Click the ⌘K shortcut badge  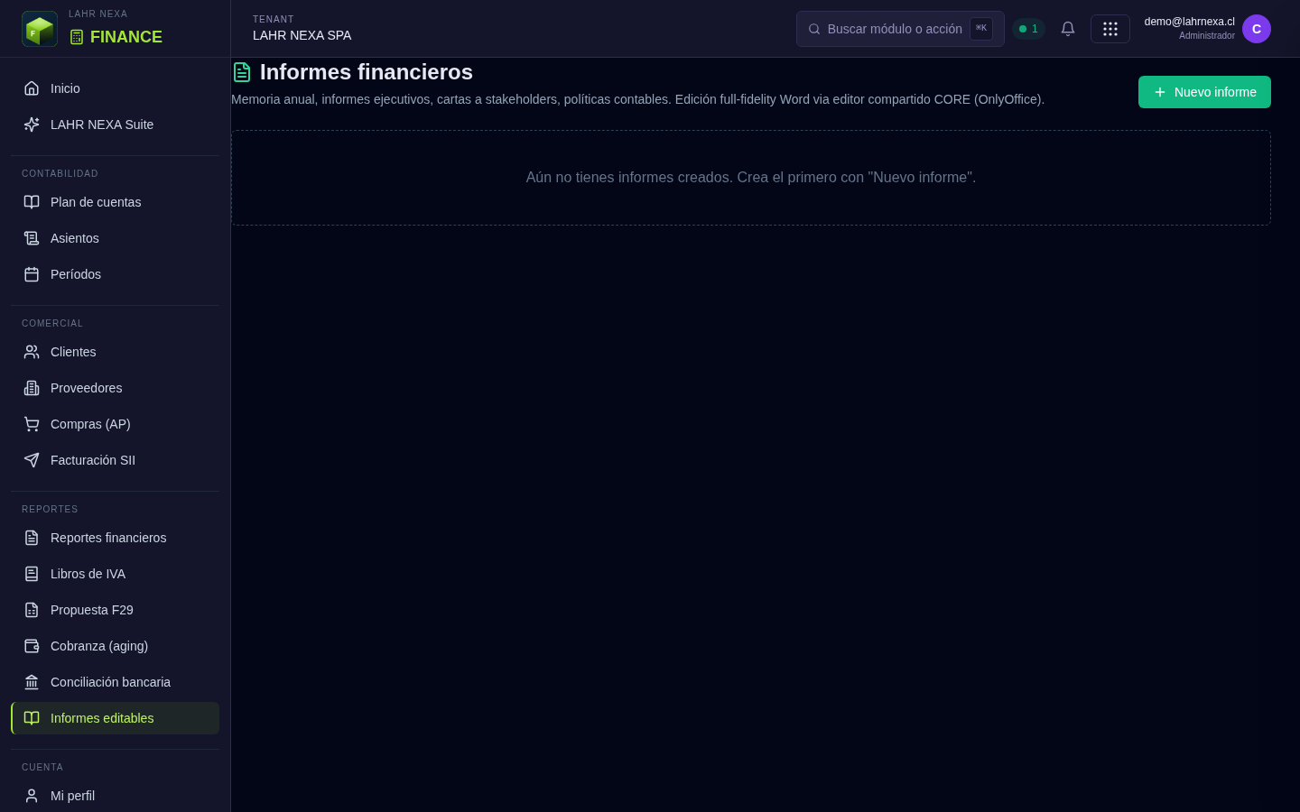(x=981, y=29)
